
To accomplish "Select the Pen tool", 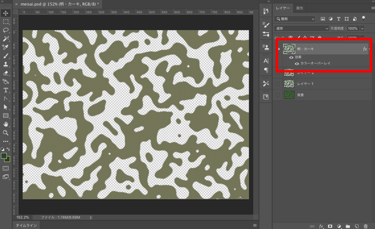I will (x=6, y=99).
